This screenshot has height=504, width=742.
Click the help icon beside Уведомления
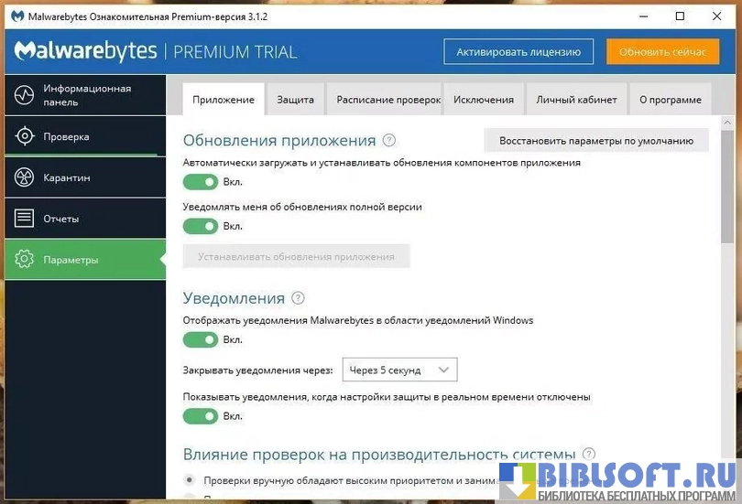[x=298, y=298]
